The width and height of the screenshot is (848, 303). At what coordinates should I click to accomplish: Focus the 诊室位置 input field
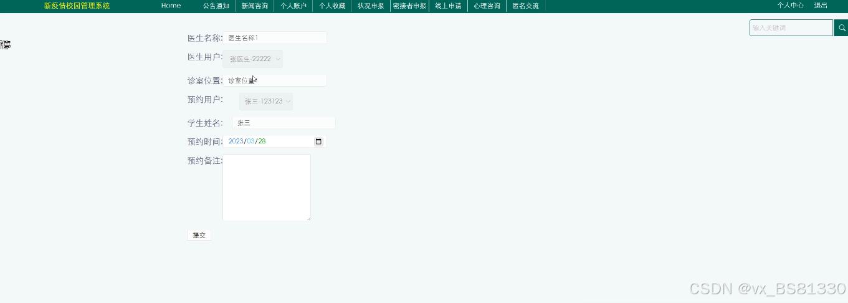pos(275,80)
